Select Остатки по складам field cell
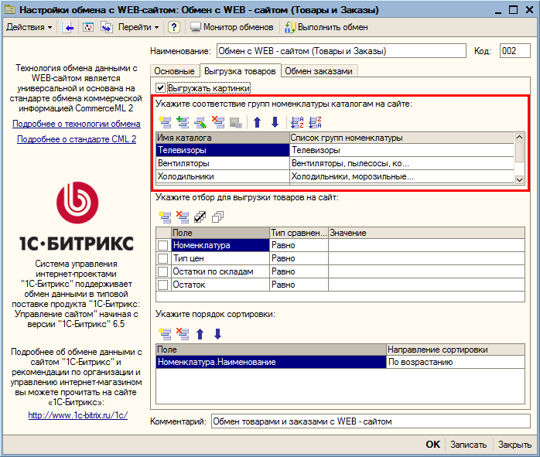This screenshot has height=457, width=540. [220, 271]
